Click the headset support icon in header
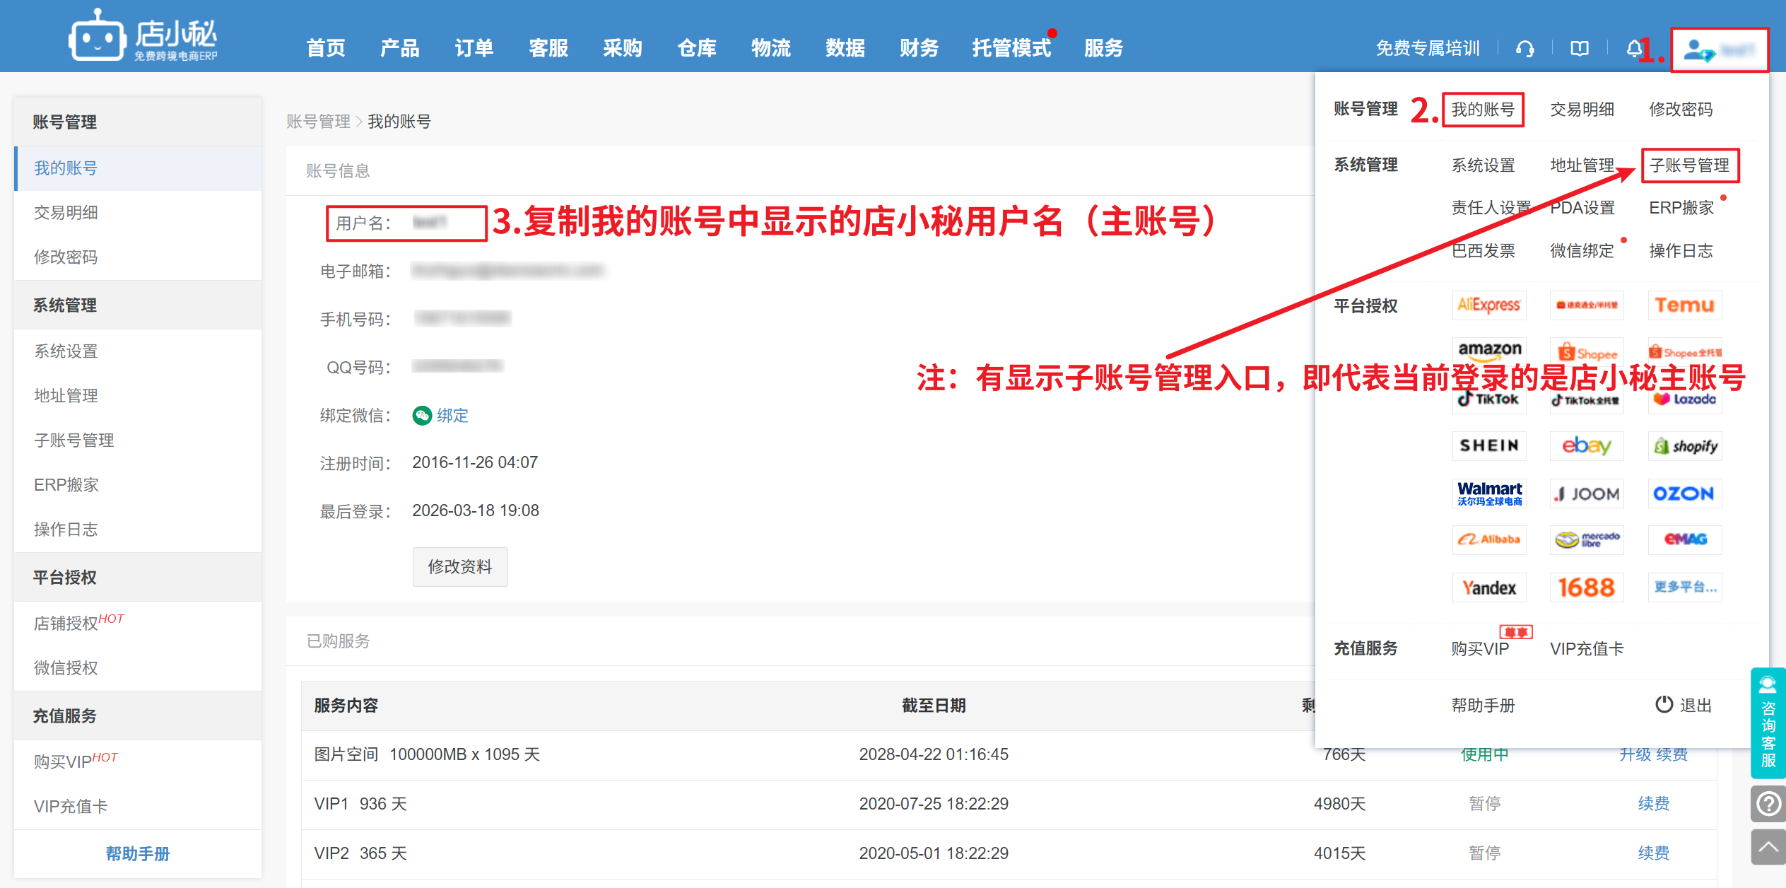The height and width of the screenshot is (888, 1786). (x=1524, y=48)
